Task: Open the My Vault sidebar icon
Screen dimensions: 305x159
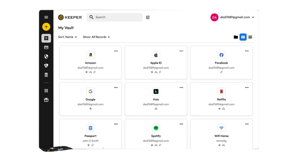Action: (x=46, y=38)
